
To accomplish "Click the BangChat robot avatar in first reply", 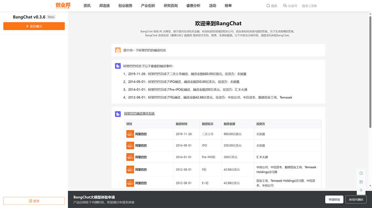I will 117,66.
